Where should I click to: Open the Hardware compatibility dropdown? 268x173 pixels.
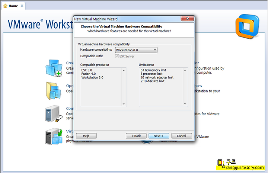pos(136,50)
